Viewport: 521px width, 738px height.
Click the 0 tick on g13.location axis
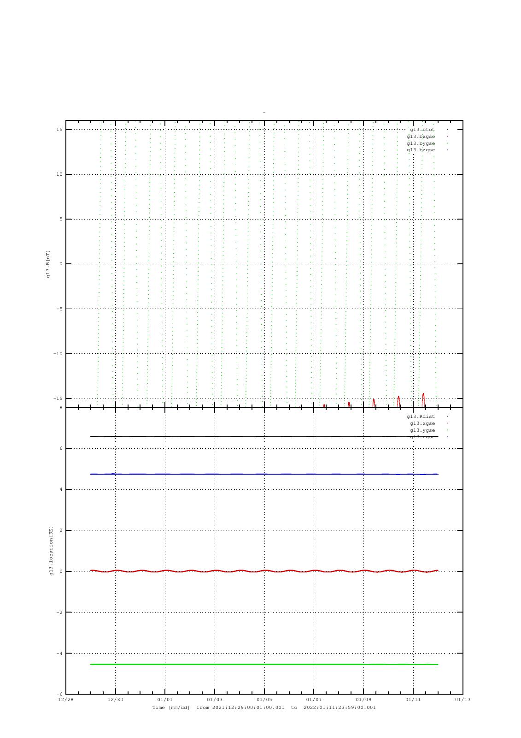coord(61,571)
